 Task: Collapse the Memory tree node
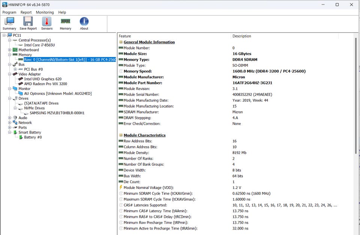tap(10, 55)
